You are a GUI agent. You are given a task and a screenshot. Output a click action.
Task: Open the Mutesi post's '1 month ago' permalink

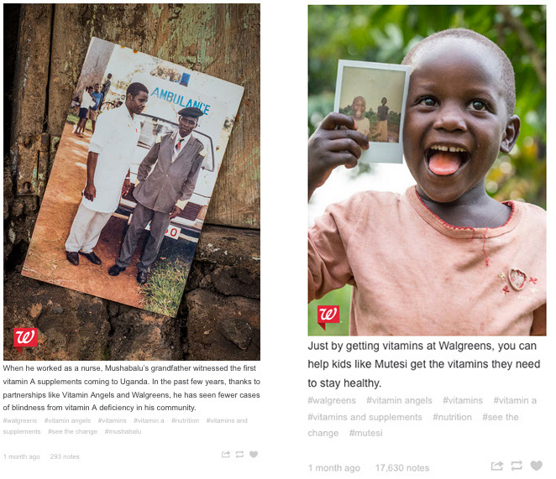334,468
